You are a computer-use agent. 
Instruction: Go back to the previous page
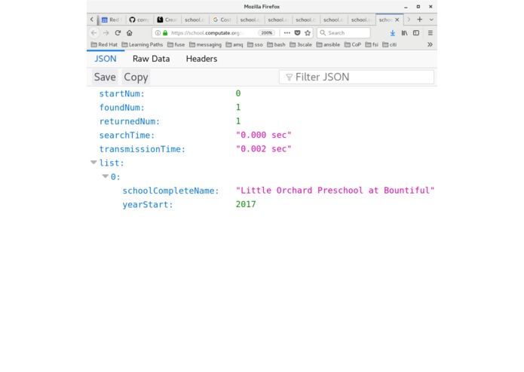[x=94, y=32]
